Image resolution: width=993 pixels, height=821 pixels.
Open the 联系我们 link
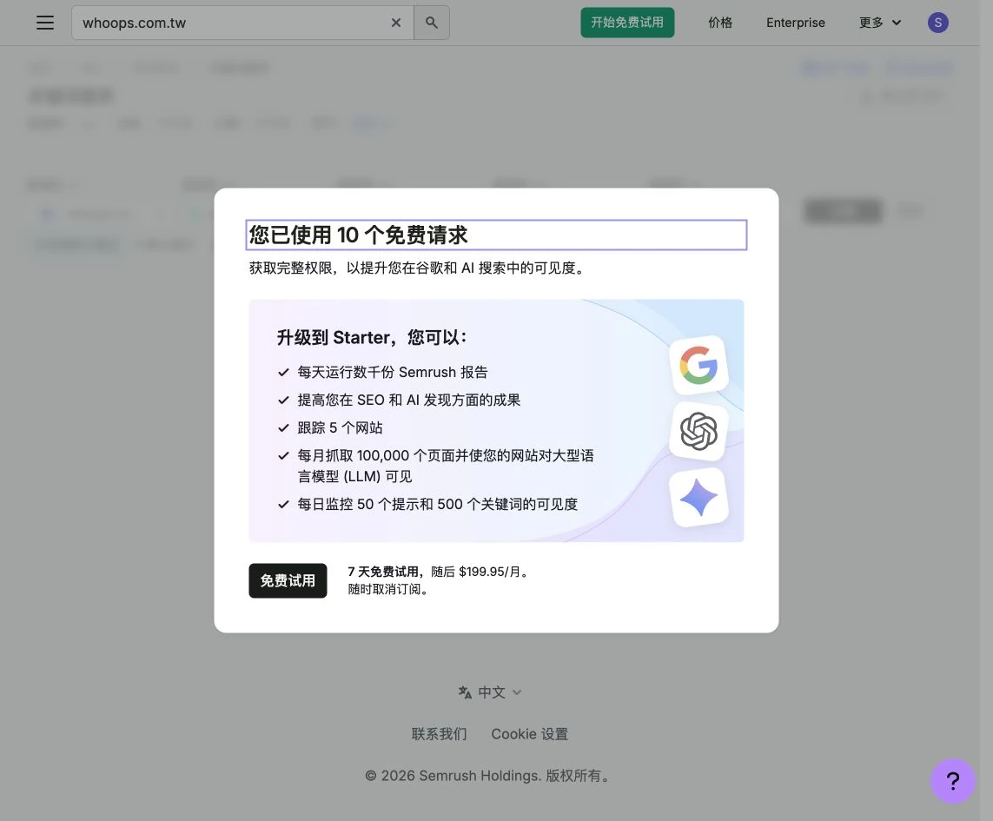pyautogui.click(x=439, y=733)
